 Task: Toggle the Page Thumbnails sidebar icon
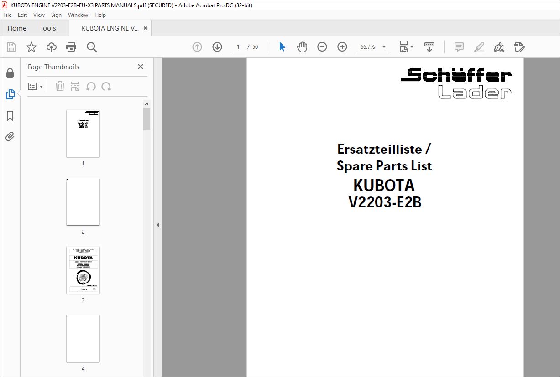coord(10,94)
